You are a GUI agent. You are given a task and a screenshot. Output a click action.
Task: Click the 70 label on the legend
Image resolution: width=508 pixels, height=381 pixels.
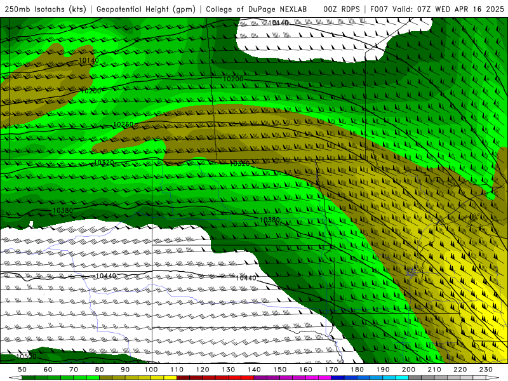(74, 370)
